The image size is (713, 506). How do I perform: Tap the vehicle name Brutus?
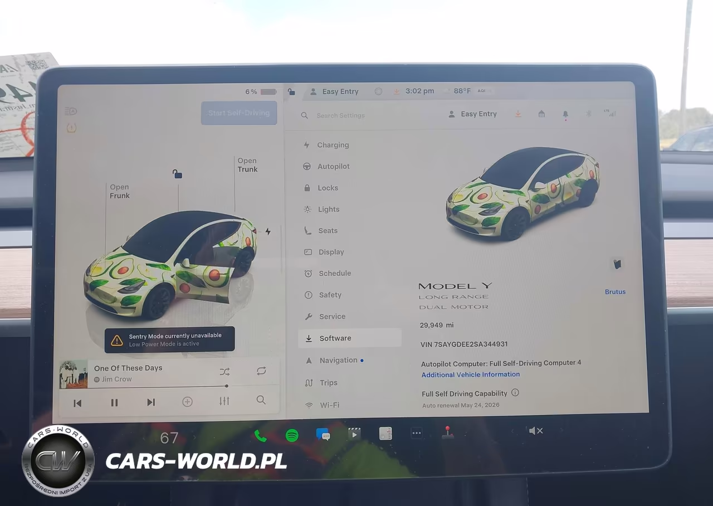click(x=616, y=292)
